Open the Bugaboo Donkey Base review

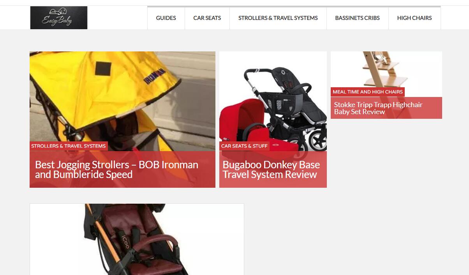271,169
